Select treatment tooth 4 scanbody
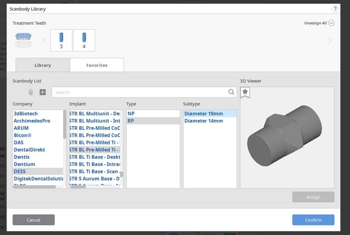This screenshot has width=350, height=235. (x=84, y=40)
